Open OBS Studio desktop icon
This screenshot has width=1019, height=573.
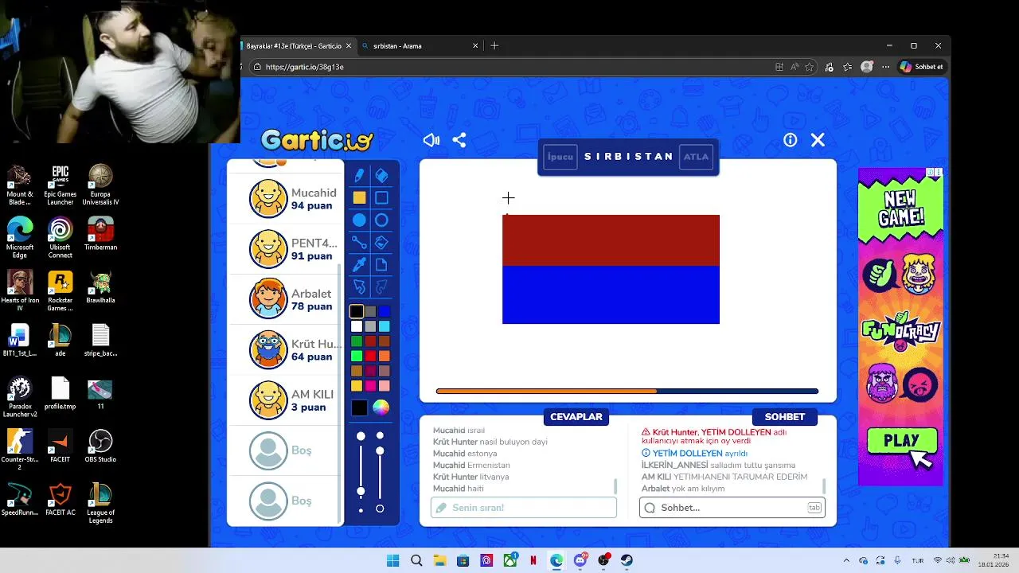click(x=100, y=446)
